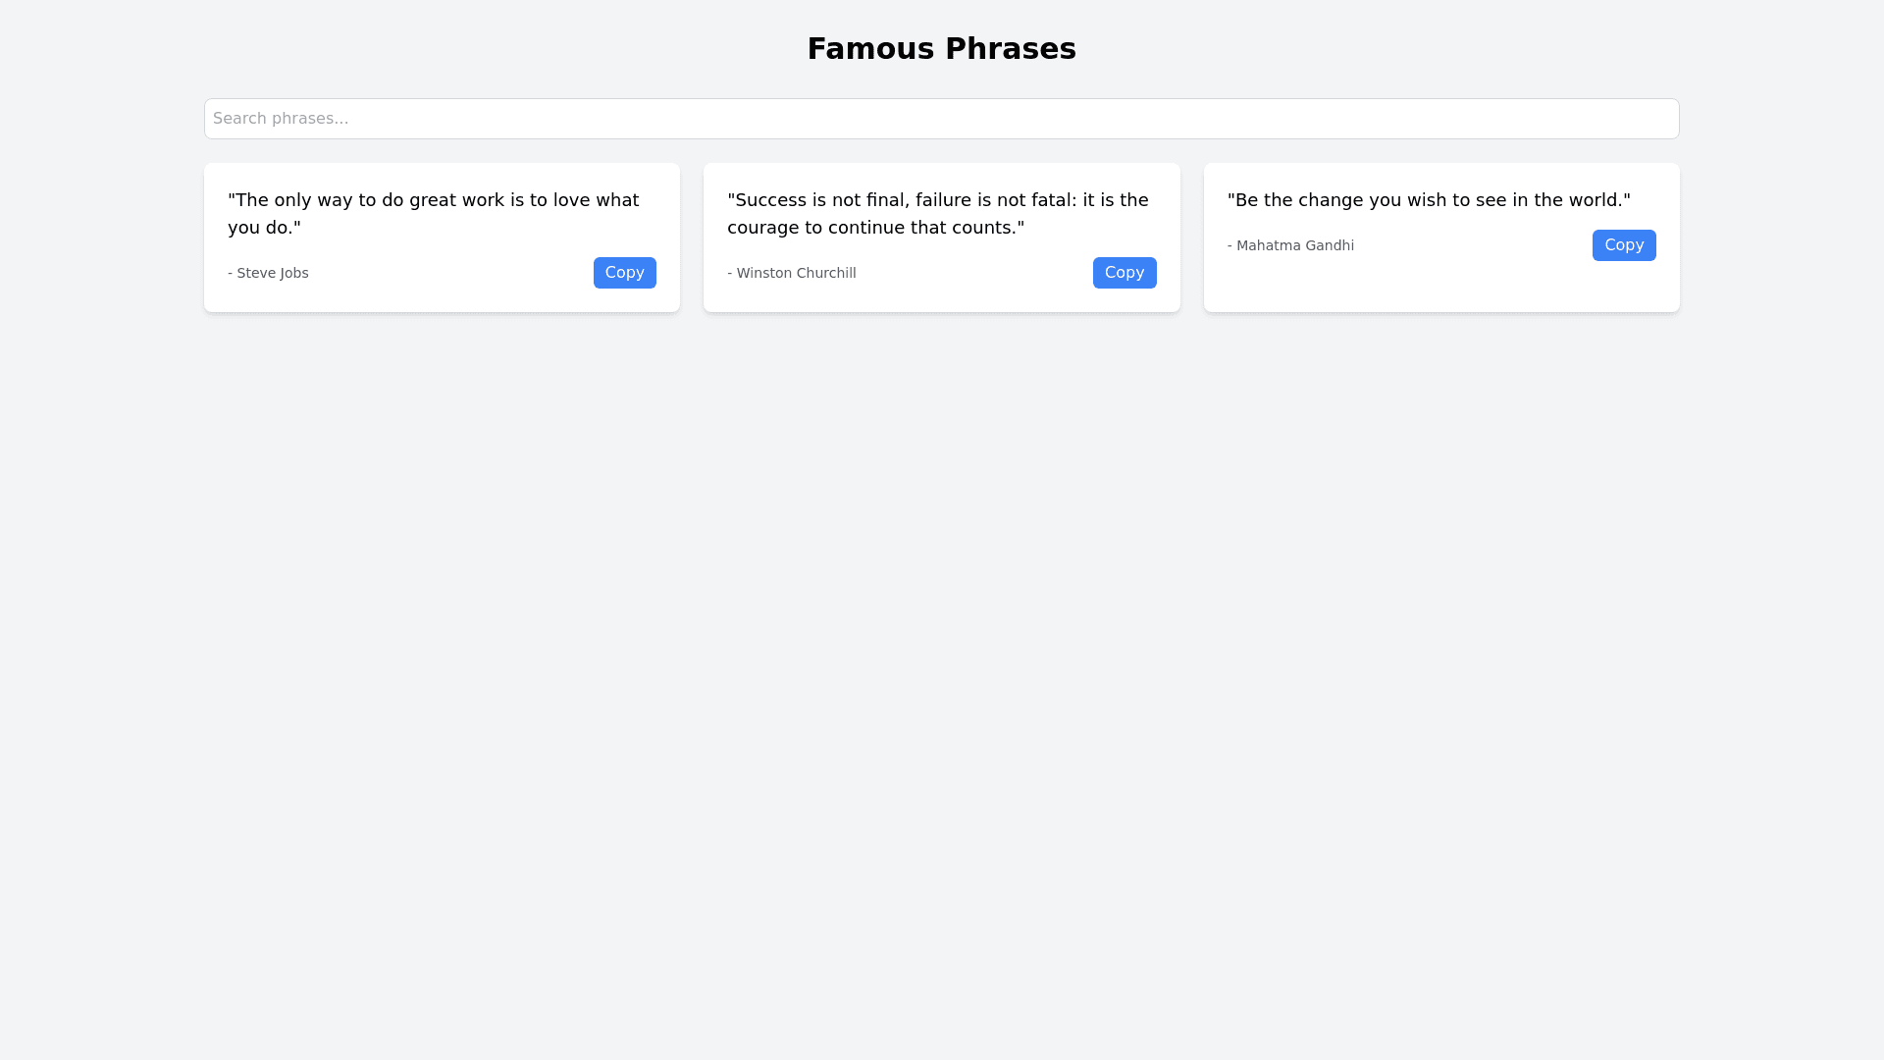
Task: Copy the Steve Jobs quote
Action: coord(624,273)
